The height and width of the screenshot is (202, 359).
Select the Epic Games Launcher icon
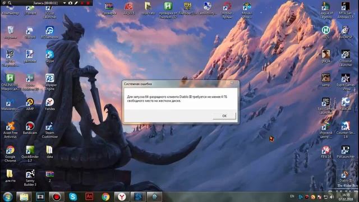tap(326, 106)
